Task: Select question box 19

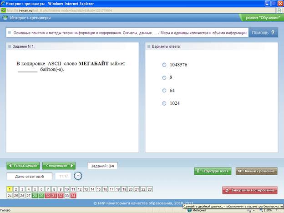Action: click(x=124, y=189)
